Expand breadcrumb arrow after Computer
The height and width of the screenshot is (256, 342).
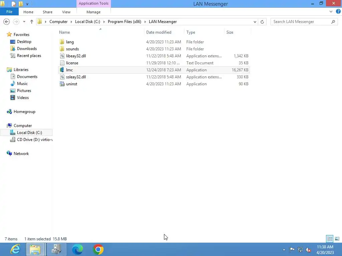tap(71, 22)
